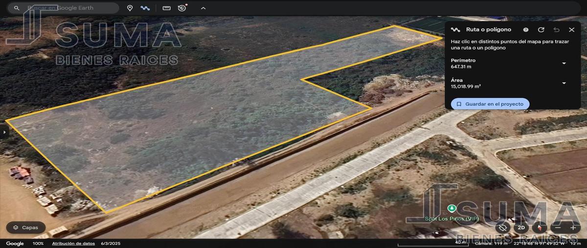Click the Spot Los Pinos (VIP) marker
This screenshot has width=587, height=248.
coord(452,208)
